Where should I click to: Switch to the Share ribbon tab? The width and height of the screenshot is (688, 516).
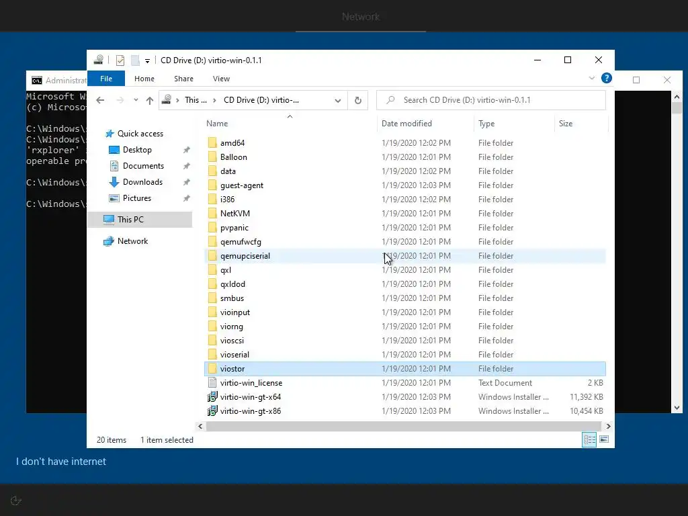click(x=183, y=79)
